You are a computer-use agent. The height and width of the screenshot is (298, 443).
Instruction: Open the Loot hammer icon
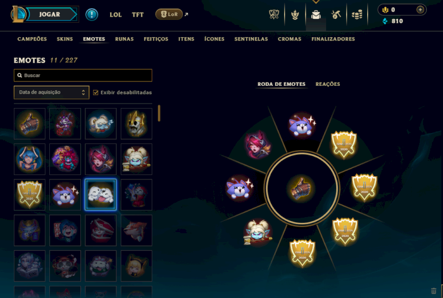pos(336,14)
